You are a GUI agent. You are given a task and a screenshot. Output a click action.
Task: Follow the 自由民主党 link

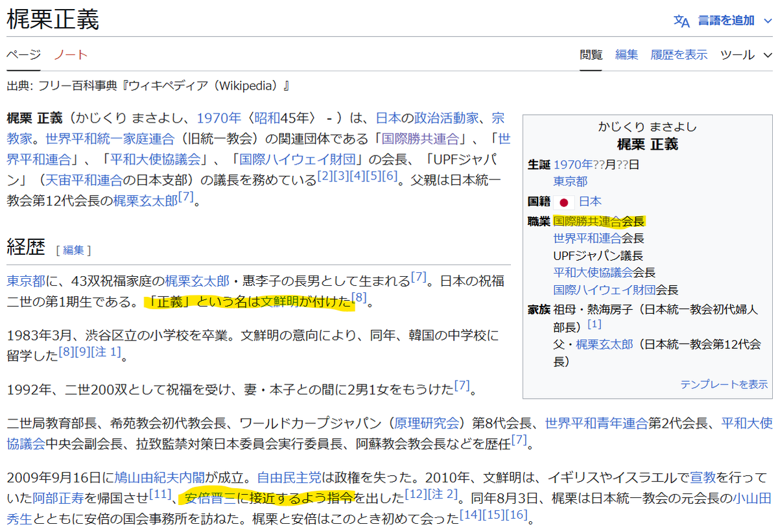289,478
